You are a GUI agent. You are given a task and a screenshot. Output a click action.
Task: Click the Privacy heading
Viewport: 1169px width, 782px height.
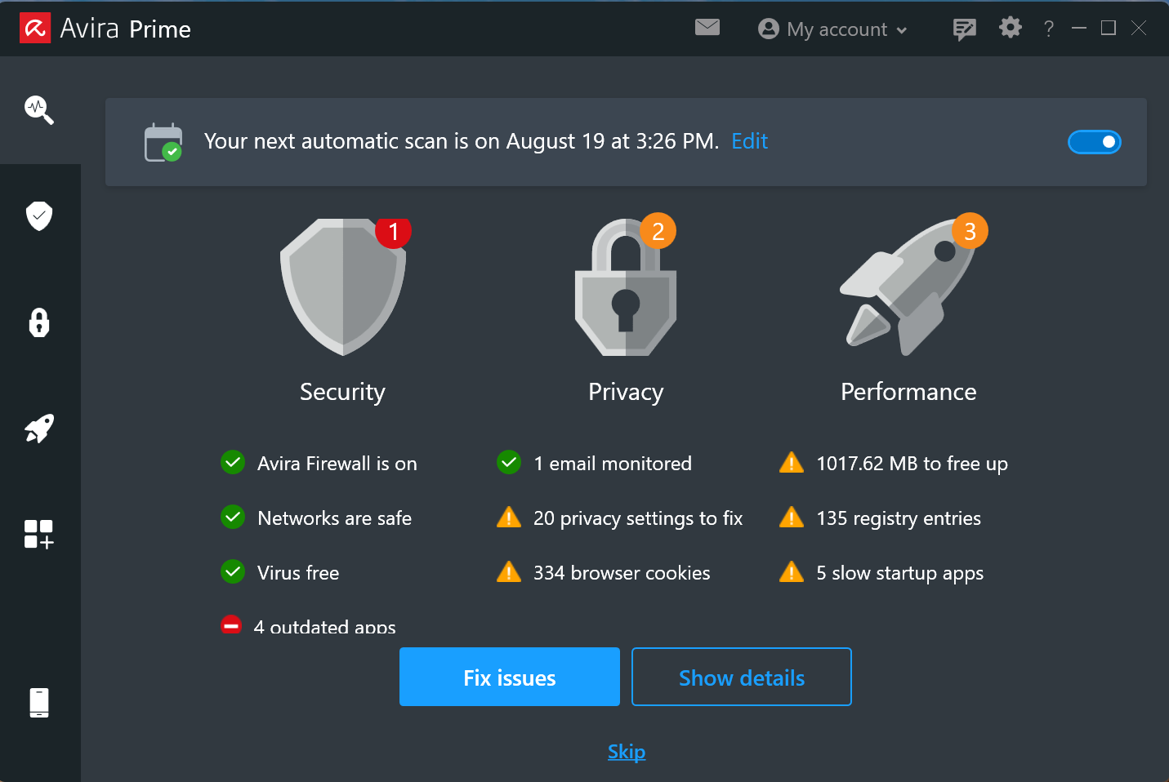(626, 392)
